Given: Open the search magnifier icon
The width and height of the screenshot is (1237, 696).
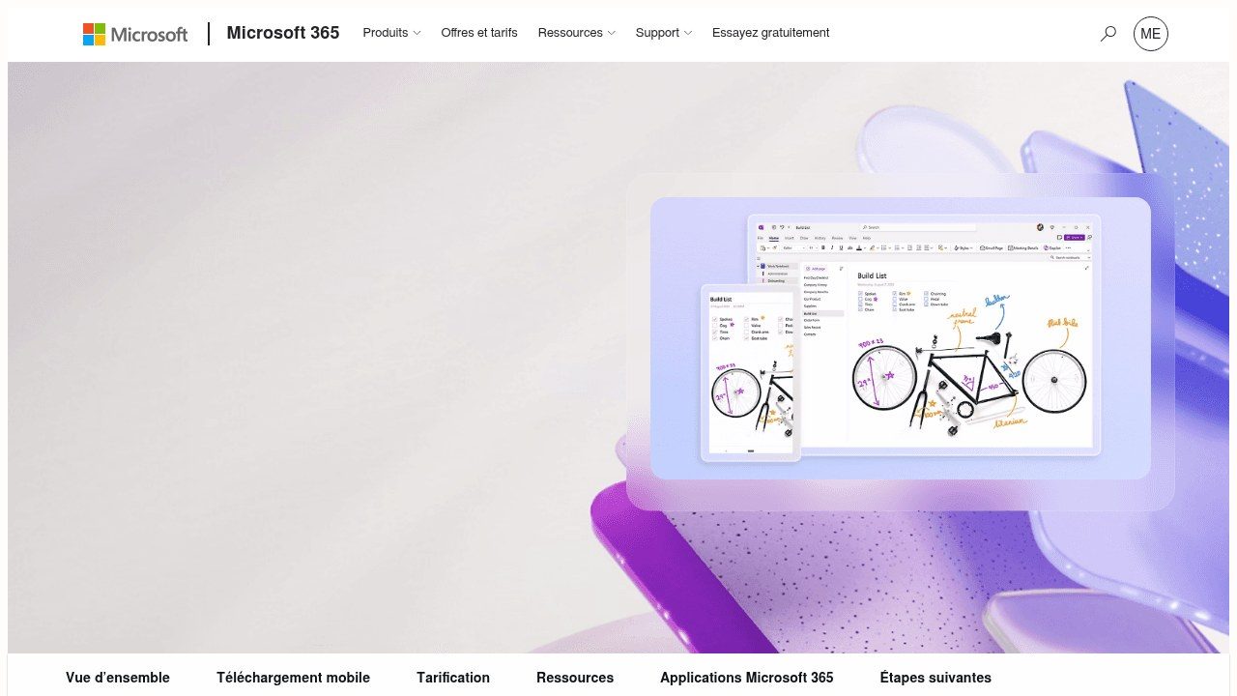Looking at the screenshot, I should click(1108, 34).
